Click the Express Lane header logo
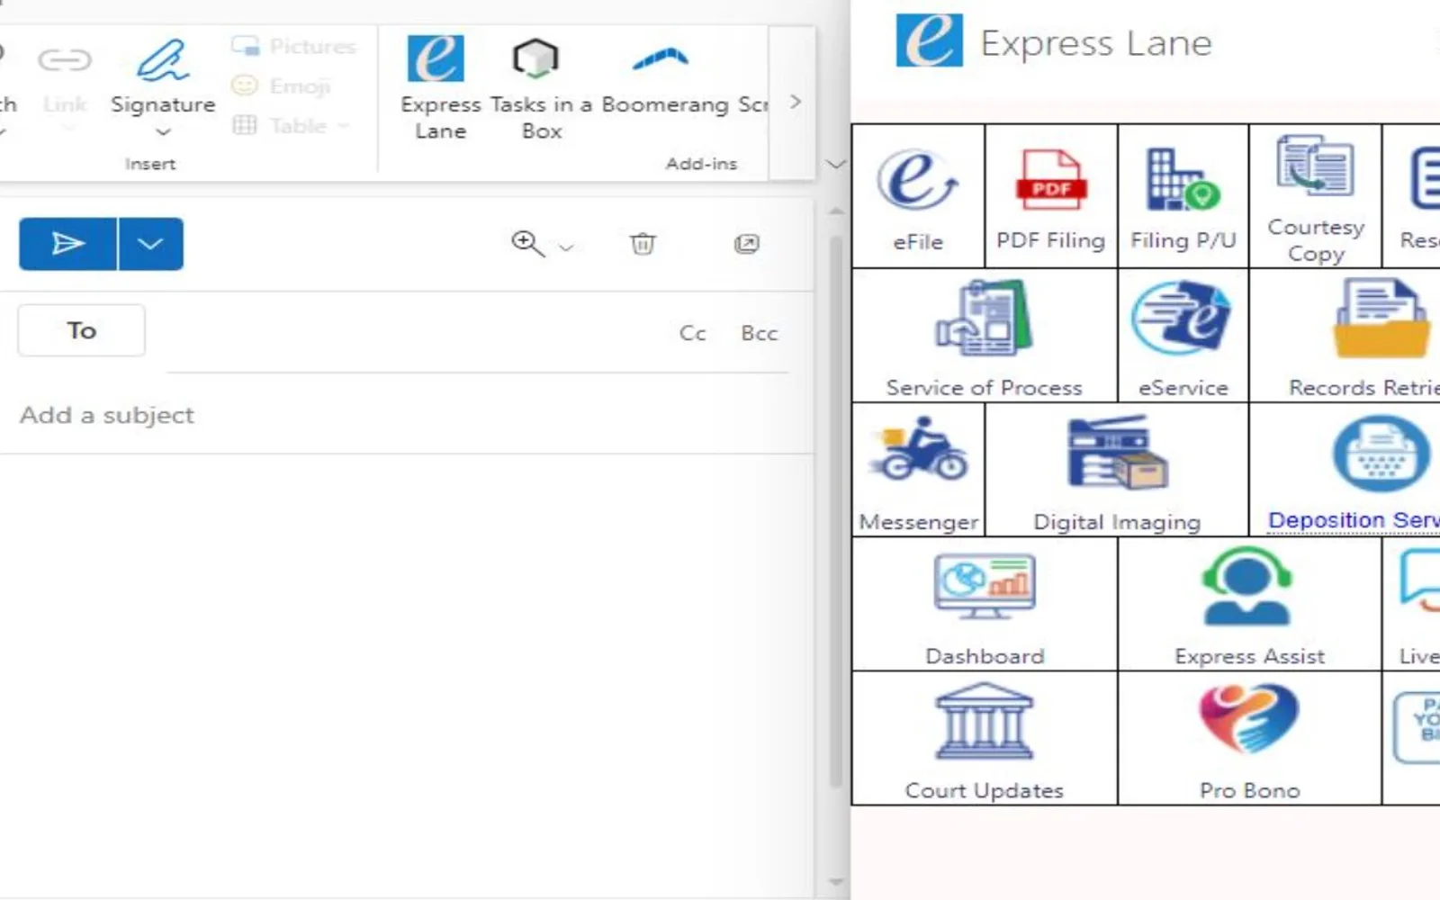 [929, 40]
